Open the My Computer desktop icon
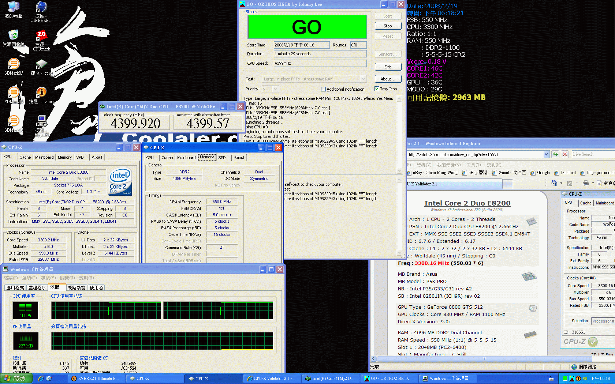 coord(14,10)
